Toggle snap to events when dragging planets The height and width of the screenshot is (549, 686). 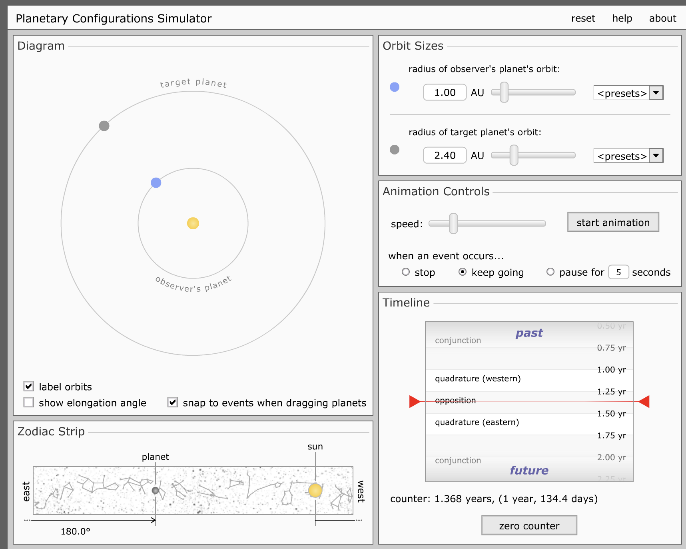pos(173,402)
